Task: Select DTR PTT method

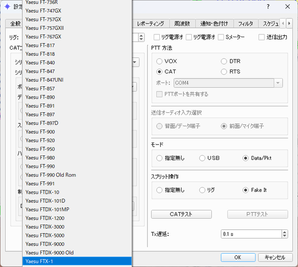Action: click(x=224, y=61)
